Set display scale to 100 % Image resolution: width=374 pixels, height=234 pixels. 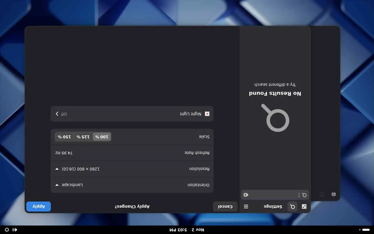102,137
